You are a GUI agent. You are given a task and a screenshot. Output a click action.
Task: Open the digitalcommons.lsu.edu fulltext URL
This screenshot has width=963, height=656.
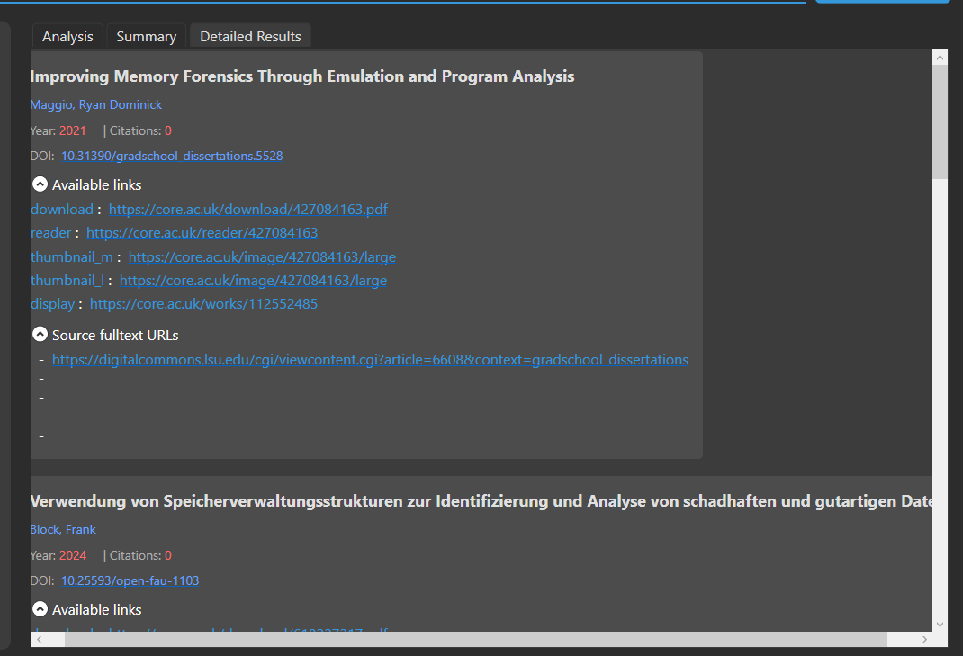370,360
